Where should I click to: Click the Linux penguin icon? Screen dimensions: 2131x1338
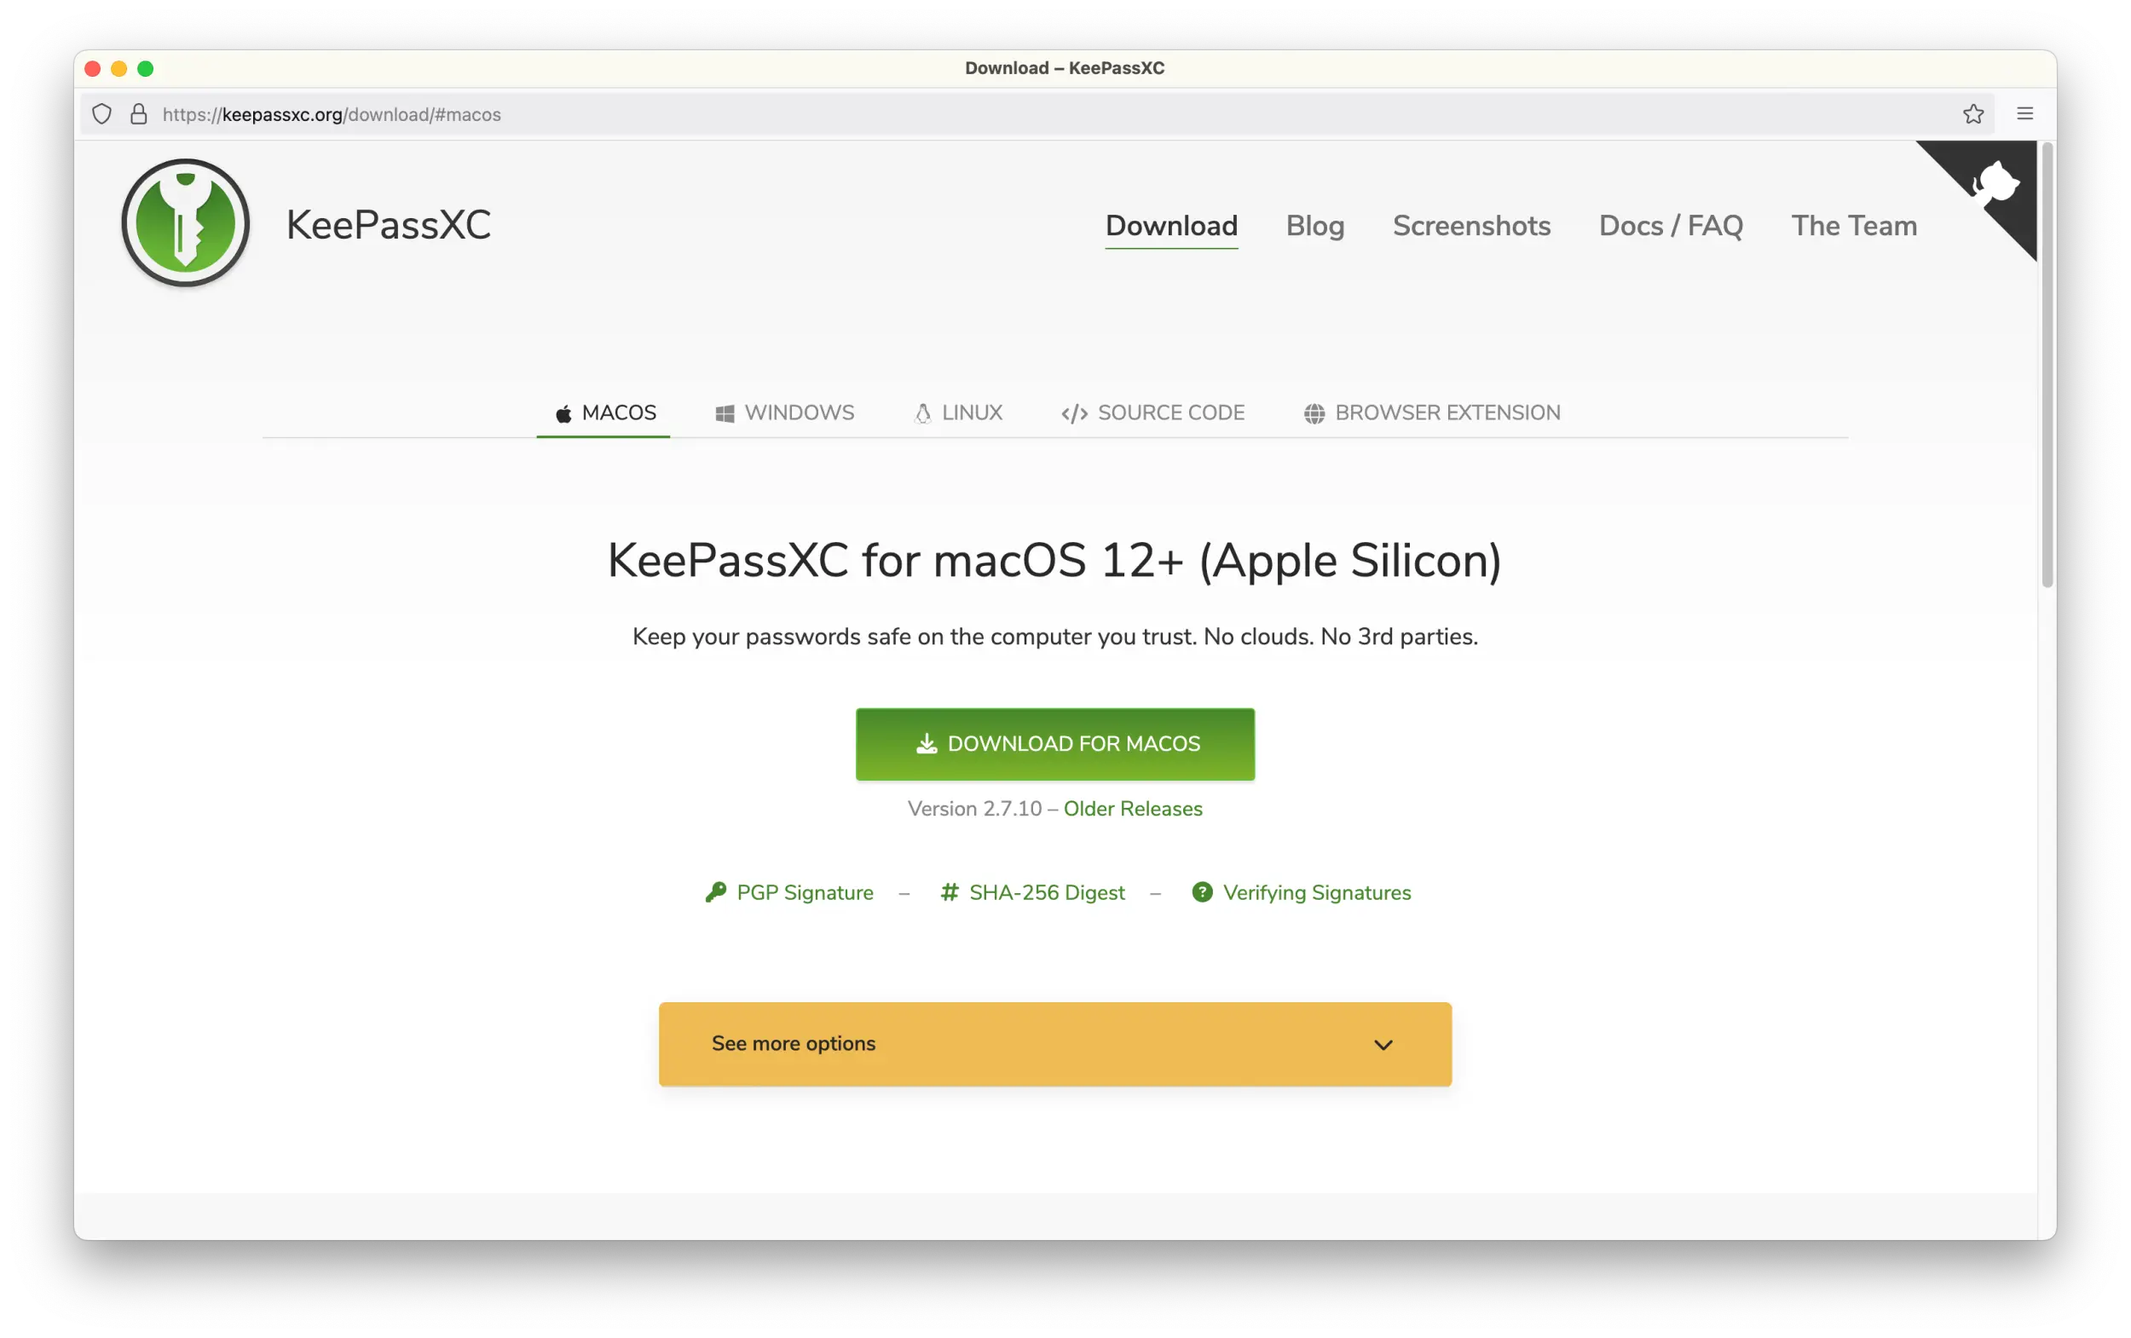point(922,412)
